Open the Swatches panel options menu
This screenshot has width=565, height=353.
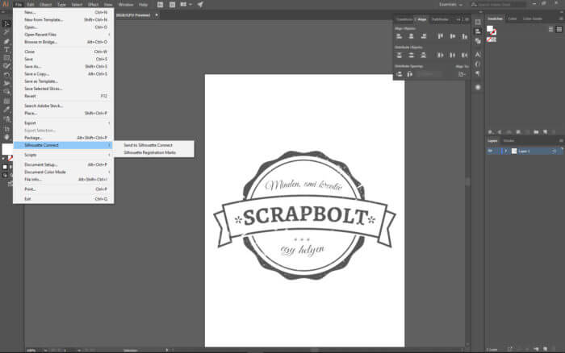pos(561,19)
